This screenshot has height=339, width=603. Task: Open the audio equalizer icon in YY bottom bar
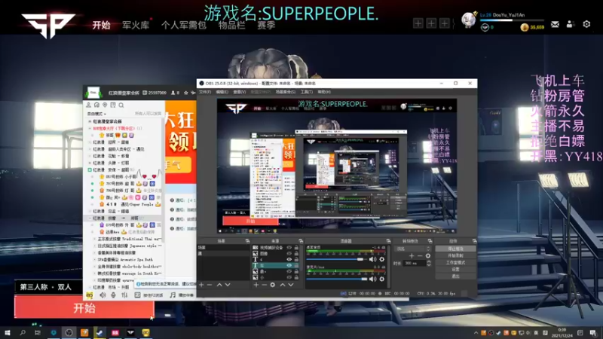124,295
